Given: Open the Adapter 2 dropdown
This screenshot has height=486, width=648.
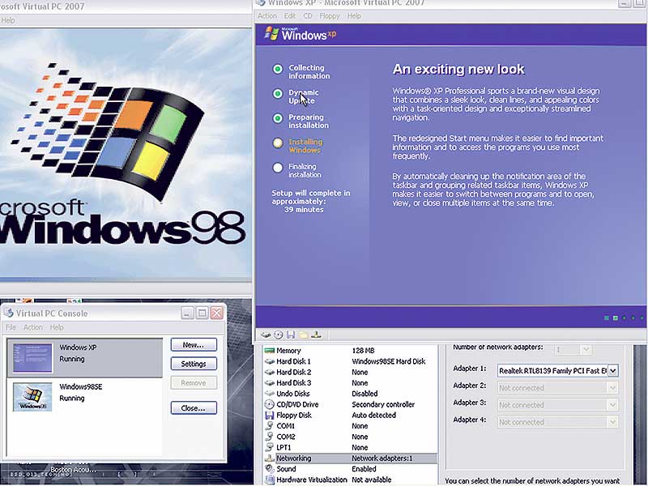Looking at the screenshot, I should (x=613, y=388).
